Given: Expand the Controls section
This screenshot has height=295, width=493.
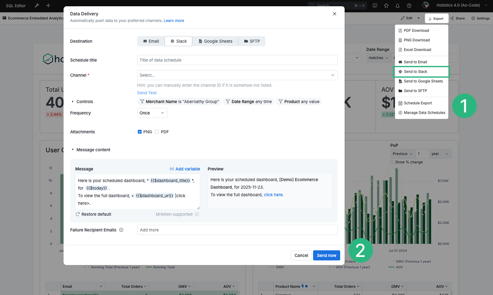Looking at the screenshot, I should pyautogui.click(x=73, y=102).
